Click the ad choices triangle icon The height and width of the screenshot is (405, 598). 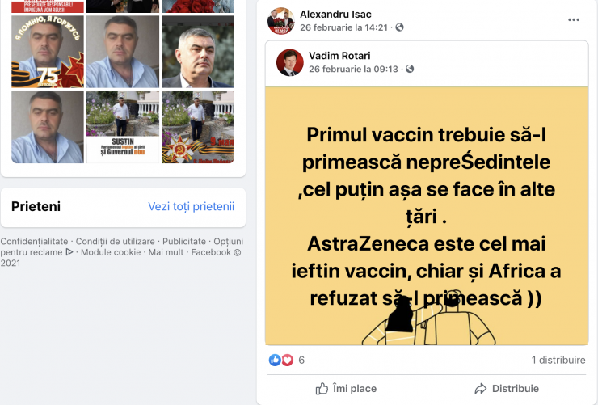[69, 252]
